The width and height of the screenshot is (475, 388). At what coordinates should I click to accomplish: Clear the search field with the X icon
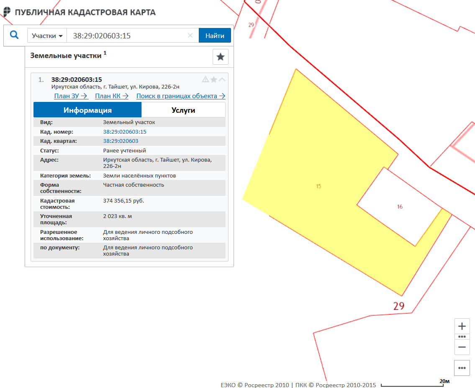click(190, 36)
